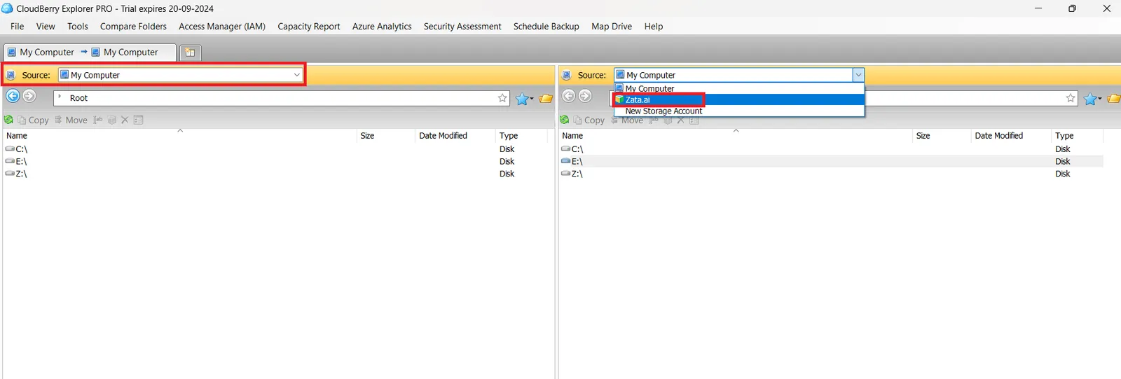Image resolution: width=1121 pixels, height=379 pixels.
Task: Click the star outline in right path field
Action: 1070,98
